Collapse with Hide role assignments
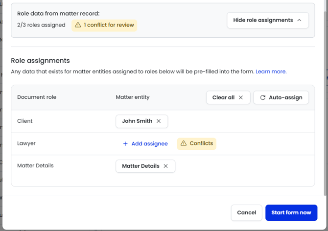Image resolution: width=328 pixels, height=231 pixels. pyautogui.click(x=268, y=20)
